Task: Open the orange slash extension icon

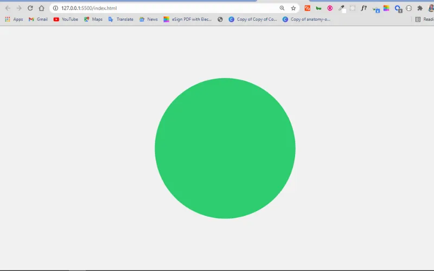Action: (x=307, y=8)
